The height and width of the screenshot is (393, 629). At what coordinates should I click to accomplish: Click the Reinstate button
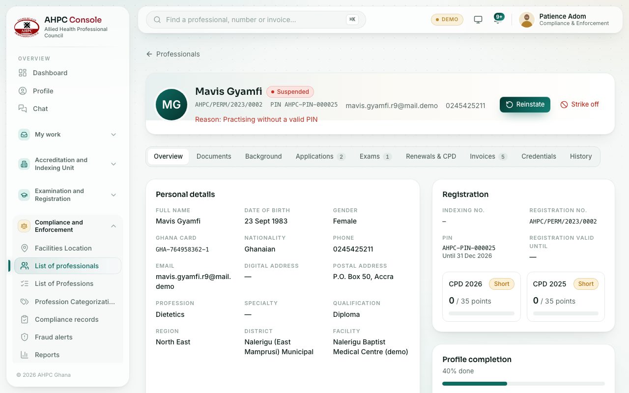(525, 105)
